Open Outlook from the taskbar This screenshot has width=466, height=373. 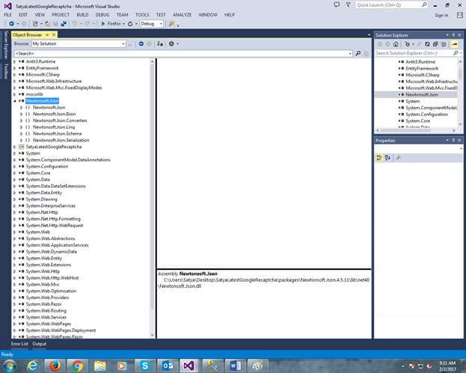(168, 366)
